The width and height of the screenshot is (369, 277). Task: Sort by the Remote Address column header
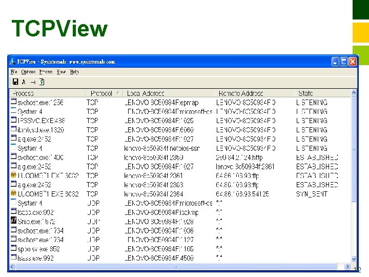click(255, 93)
